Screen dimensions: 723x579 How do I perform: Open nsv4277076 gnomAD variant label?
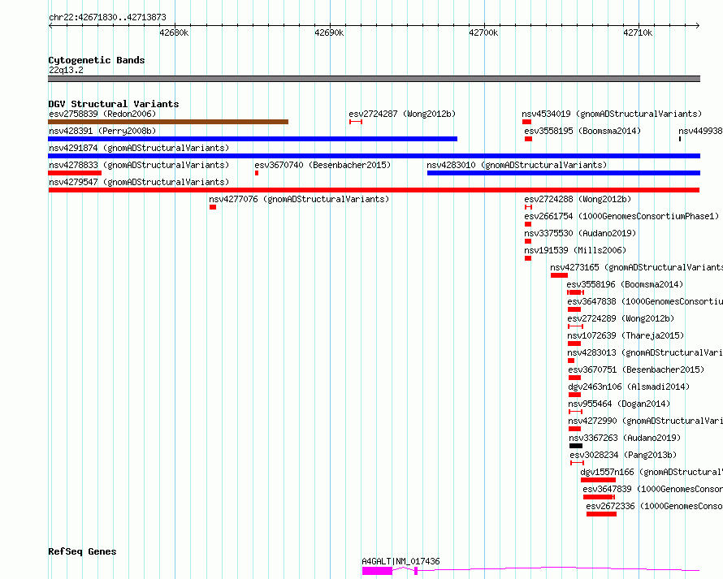click(x=299, y=199)
